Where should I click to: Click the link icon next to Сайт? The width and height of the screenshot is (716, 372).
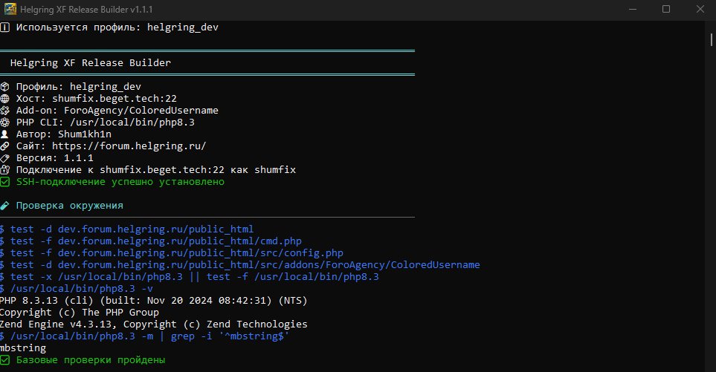tap(4, 146)
